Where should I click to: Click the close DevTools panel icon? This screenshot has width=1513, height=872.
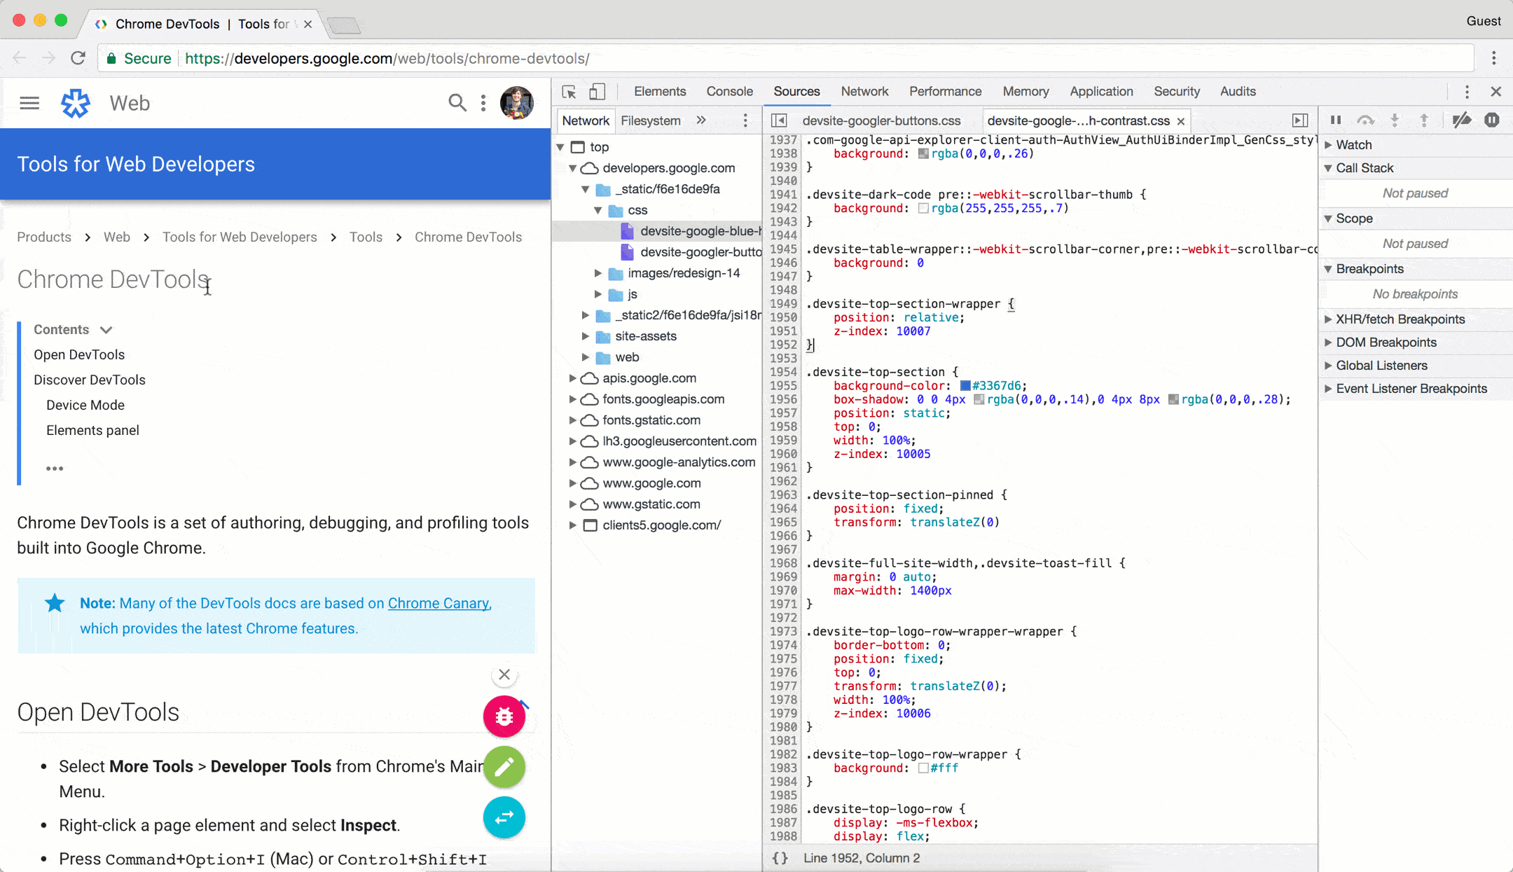(1496, 92)
